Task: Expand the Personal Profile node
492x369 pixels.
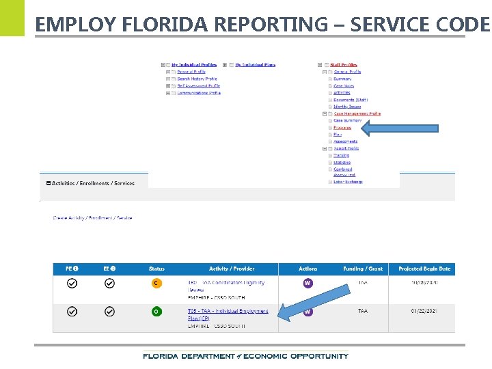Action: [x=168, y=72]
